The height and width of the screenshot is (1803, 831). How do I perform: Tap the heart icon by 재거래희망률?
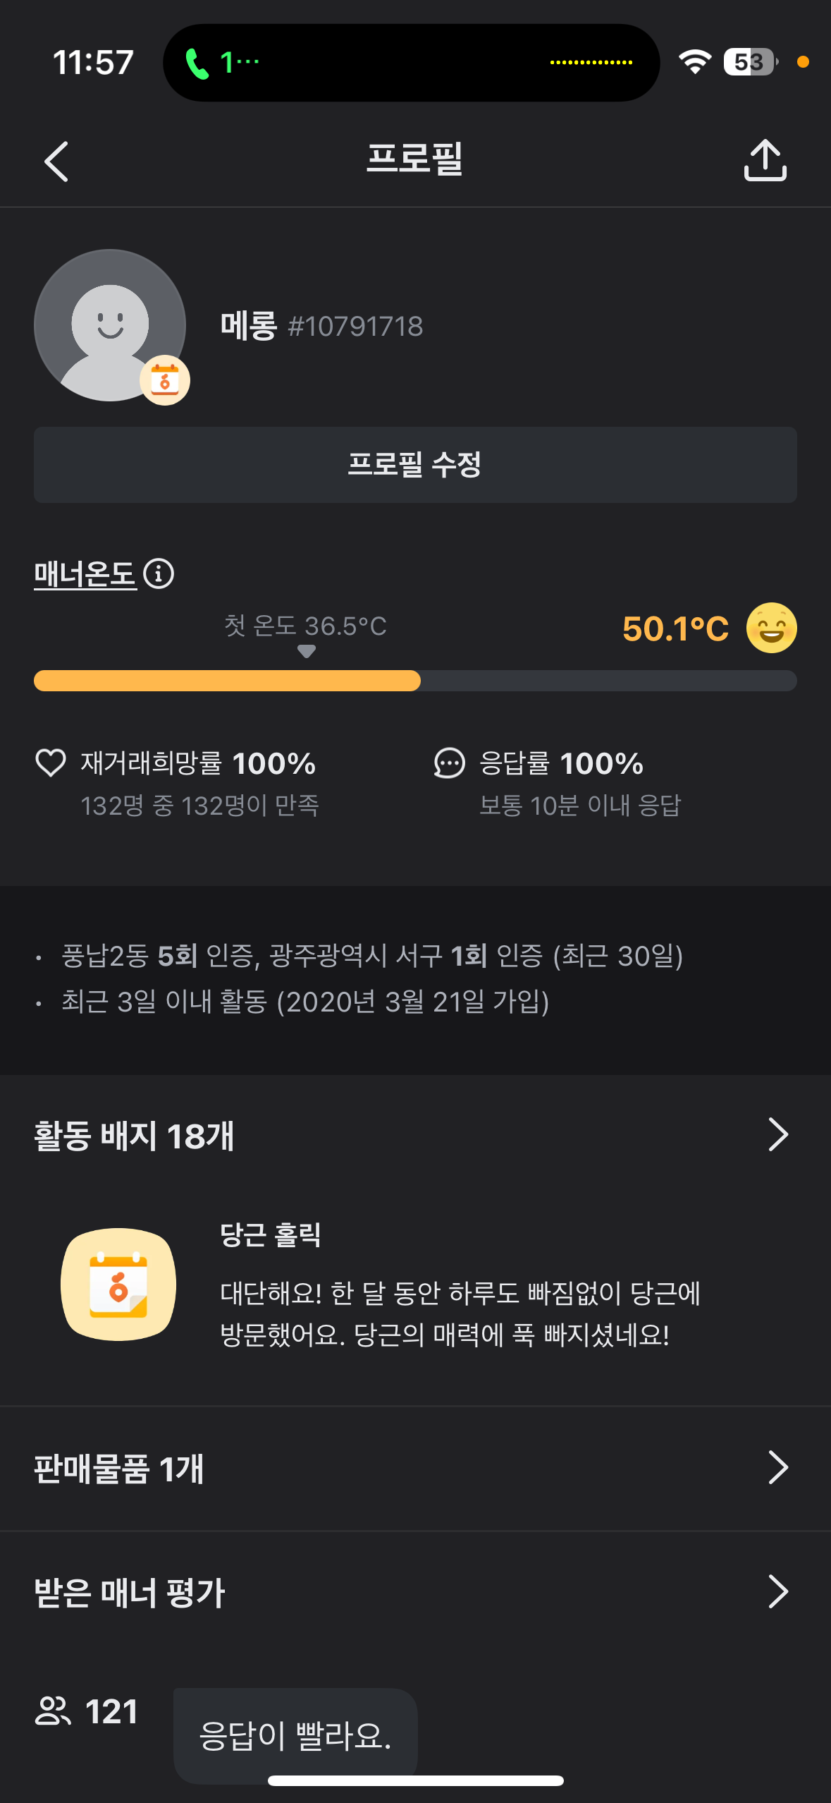pos(51,763)
